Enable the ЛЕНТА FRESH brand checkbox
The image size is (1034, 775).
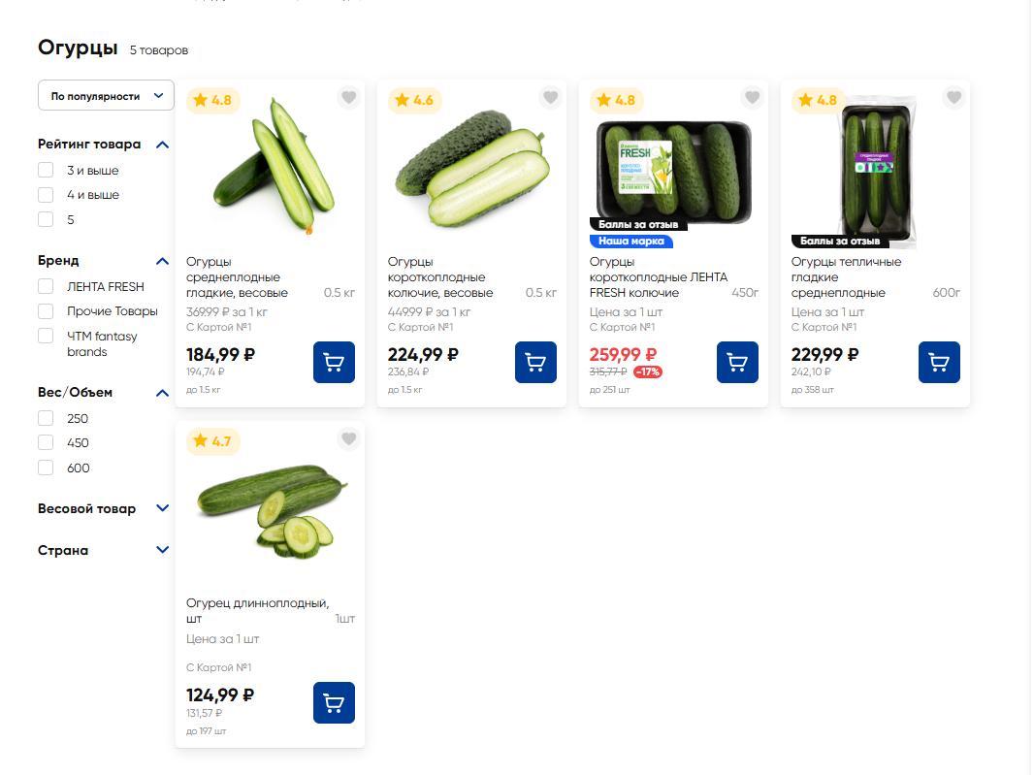tap(46, 287)
